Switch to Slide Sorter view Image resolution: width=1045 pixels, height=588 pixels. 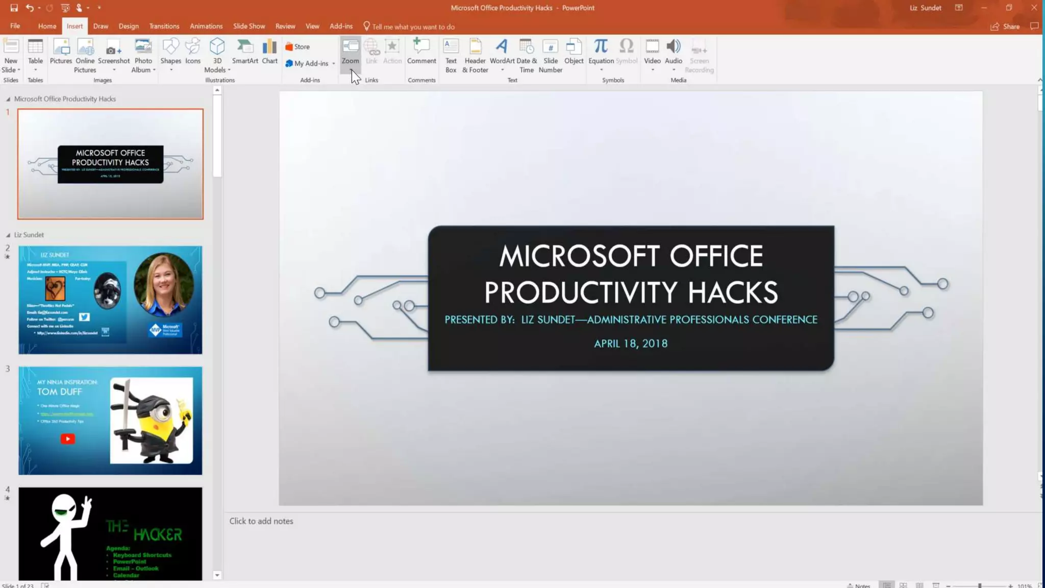[x=903, y=585]
